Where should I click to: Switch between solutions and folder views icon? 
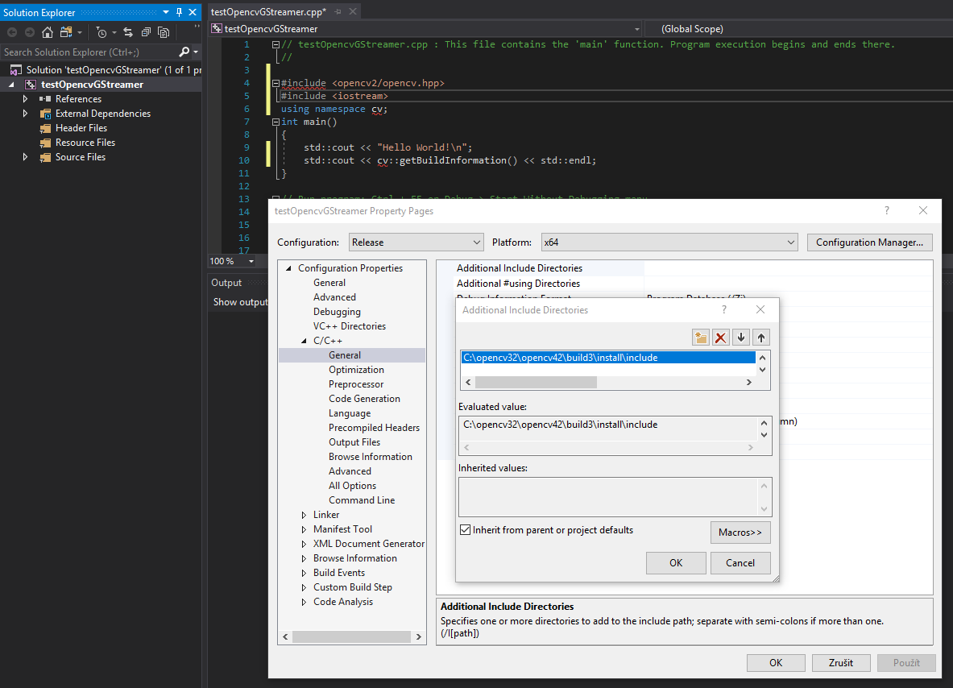coord(66,32)
